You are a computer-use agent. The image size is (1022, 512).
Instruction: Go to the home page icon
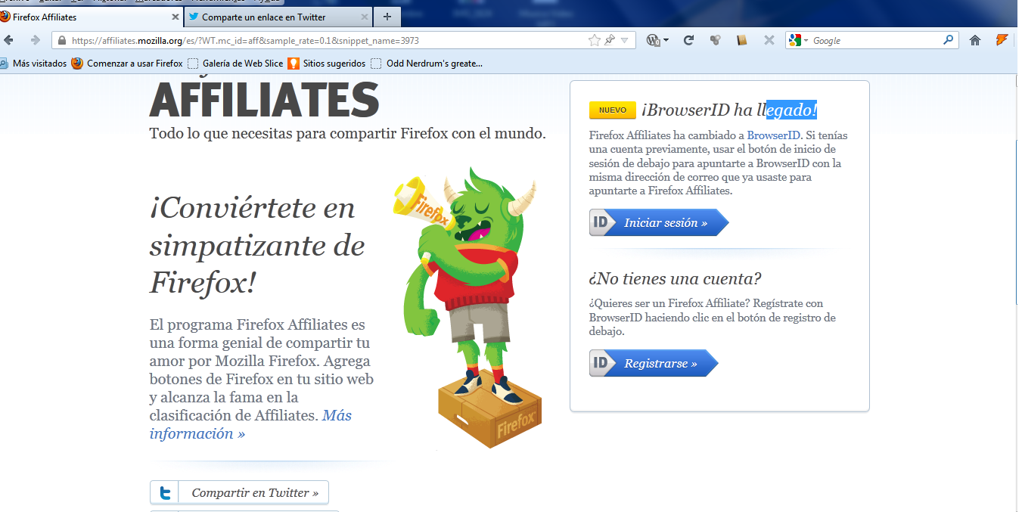(975, 40)
